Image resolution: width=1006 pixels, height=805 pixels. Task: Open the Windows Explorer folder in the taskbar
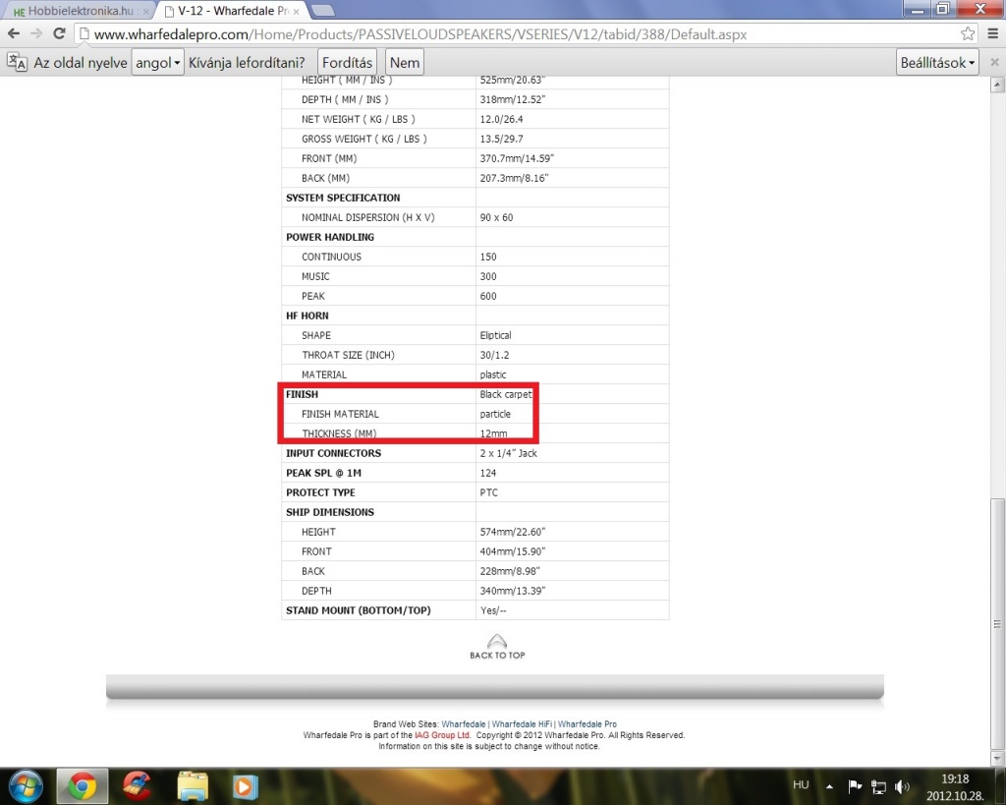click(x=193, y=786)
